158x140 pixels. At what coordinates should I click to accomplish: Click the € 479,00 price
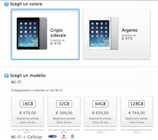[28, 113]
